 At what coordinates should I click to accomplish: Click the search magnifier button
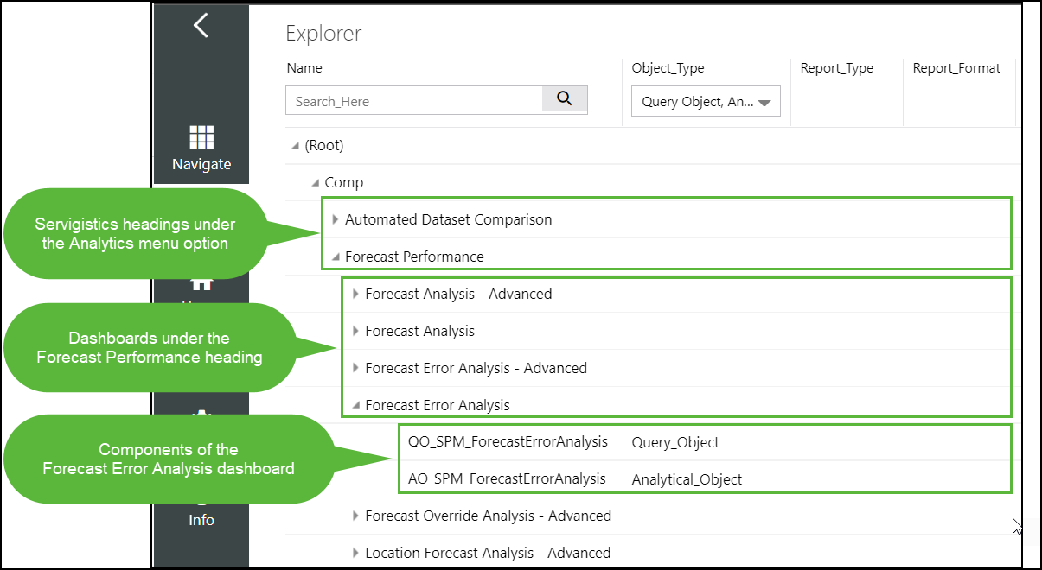(x=565, y=99)
